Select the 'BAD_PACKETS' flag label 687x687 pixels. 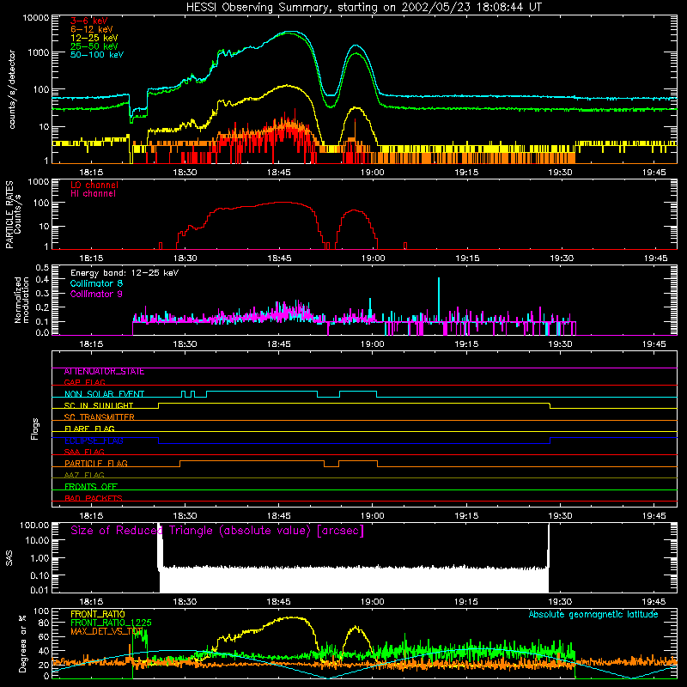point(94,499)
